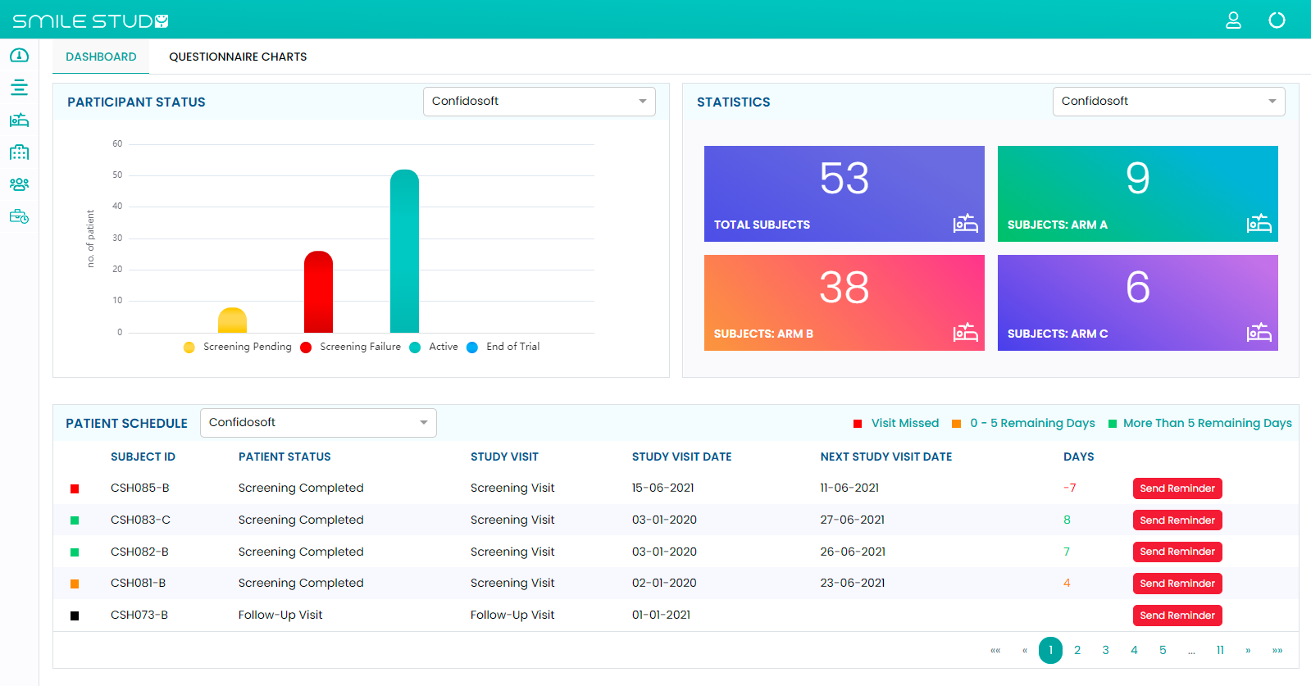Click the bed icon on Total Subjects card

point(965,223)
